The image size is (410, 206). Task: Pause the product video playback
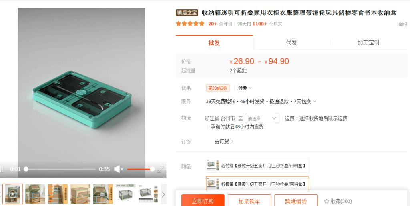[x=2, y=169]
